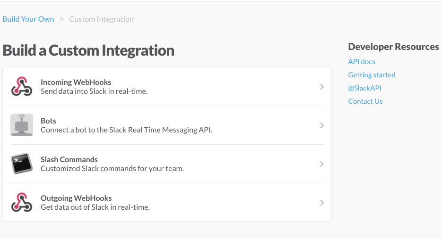The width and height of the screenshot is (442, 239).
Task: Click the Slash Commands row chevron
Action: click(x=321, y=164)
